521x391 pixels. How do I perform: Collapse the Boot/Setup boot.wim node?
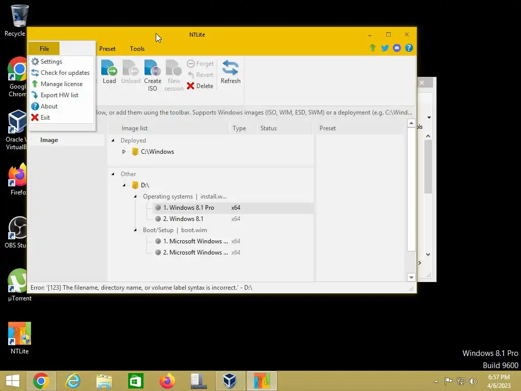pos(135,230)
